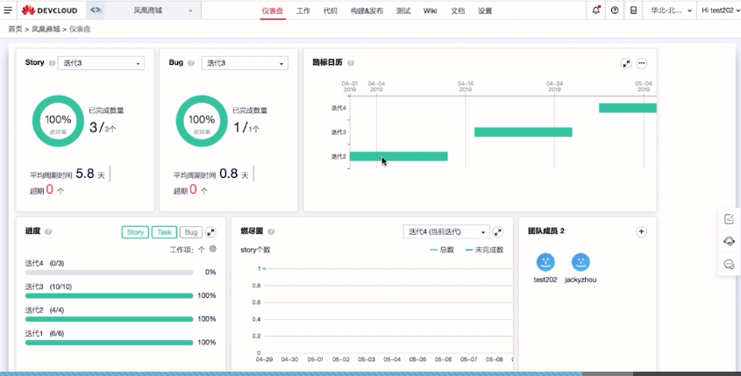Click the 迭代2 bar in roadmap calendar

tap(398, 156)
